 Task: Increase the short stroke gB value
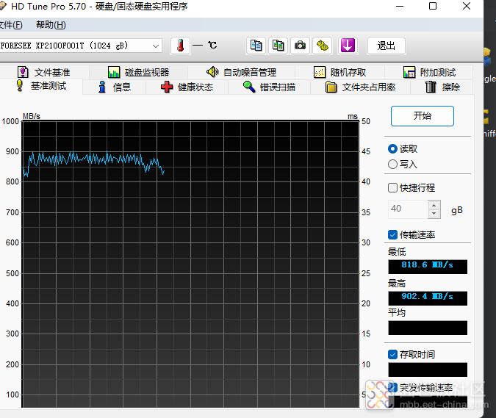pos(434,206)
